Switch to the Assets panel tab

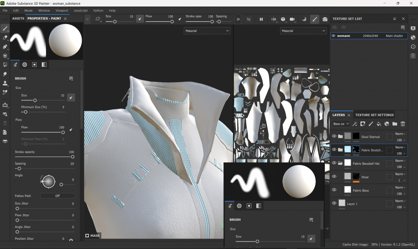[x=18, y=19]
